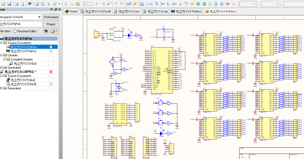Viewport: 304px width, 159px height.
Task: Select the Place Bus Entry tool
Action: (x=169, y=4)
